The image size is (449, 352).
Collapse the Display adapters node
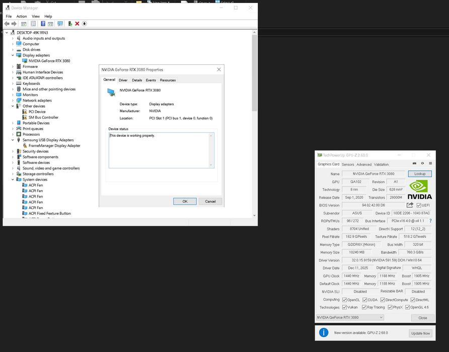click(x=13, y=55)
